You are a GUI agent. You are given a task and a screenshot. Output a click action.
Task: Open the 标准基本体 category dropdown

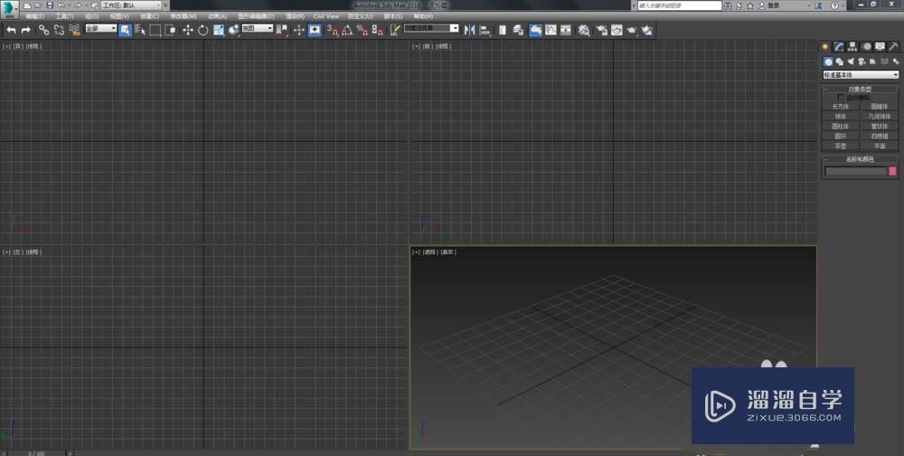(x=861, y=75)
